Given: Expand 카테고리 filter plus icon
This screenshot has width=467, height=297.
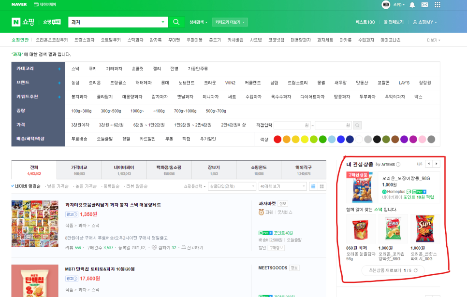Looking at the screenshot, I should [x=59, y=69].
